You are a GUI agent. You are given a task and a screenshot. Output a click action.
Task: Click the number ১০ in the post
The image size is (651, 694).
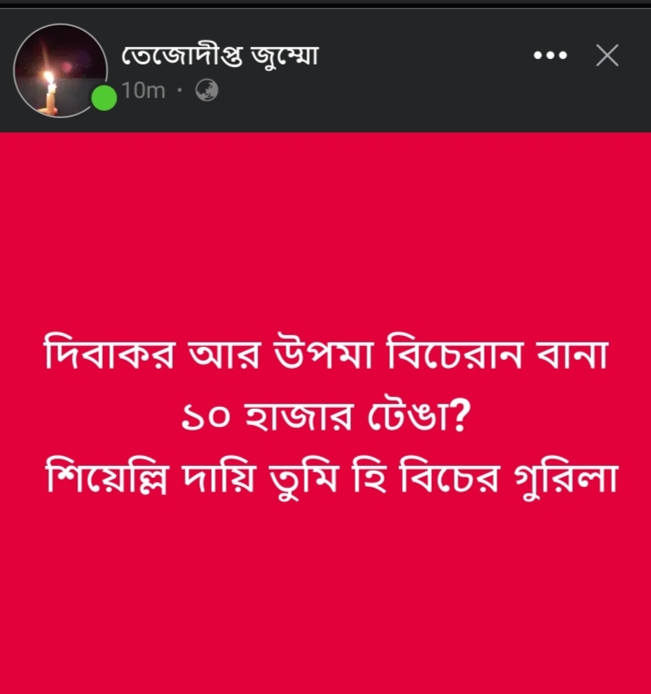206,418
